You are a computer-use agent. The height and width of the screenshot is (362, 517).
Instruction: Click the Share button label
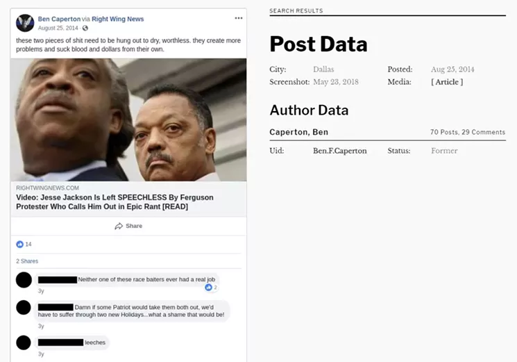pyautogui.click(x=134, y=226)
